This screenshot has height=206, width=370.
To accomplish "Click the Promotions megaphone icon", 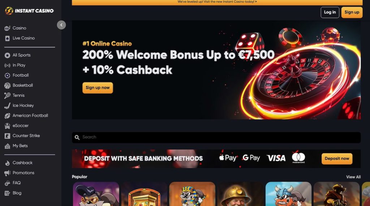I will [7, 173].
